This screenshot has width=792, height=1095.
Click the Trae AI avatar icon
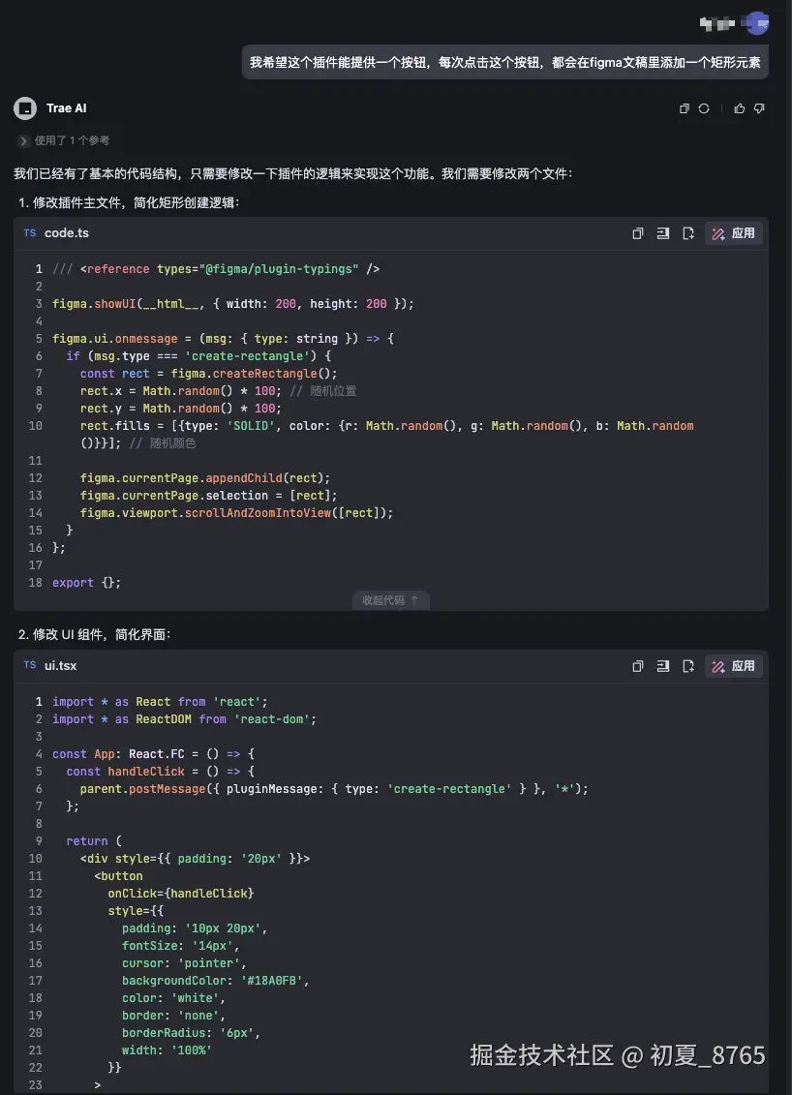point(25,108)
